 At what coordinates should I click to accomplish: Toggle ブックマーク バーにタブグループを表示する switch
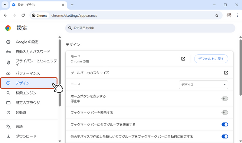point(225,125)
